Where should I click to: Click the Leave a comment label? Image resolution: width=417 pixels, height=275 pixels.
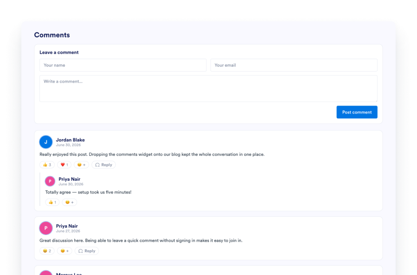coord(59,52)
